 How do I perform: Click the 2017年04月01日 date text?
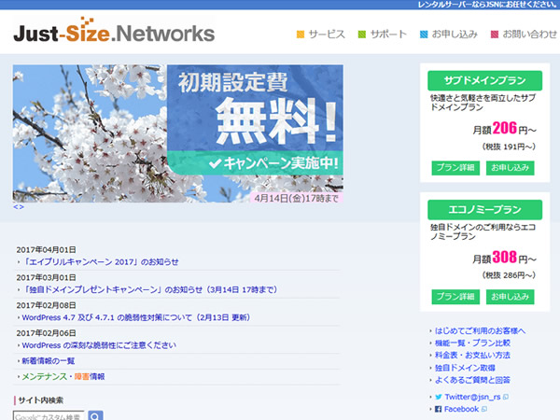(x=46, y=250)
